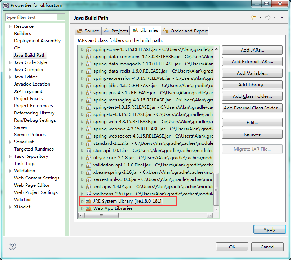Open the back history dropdown arrow
291x260 pixels.
(x=261, y=17)
